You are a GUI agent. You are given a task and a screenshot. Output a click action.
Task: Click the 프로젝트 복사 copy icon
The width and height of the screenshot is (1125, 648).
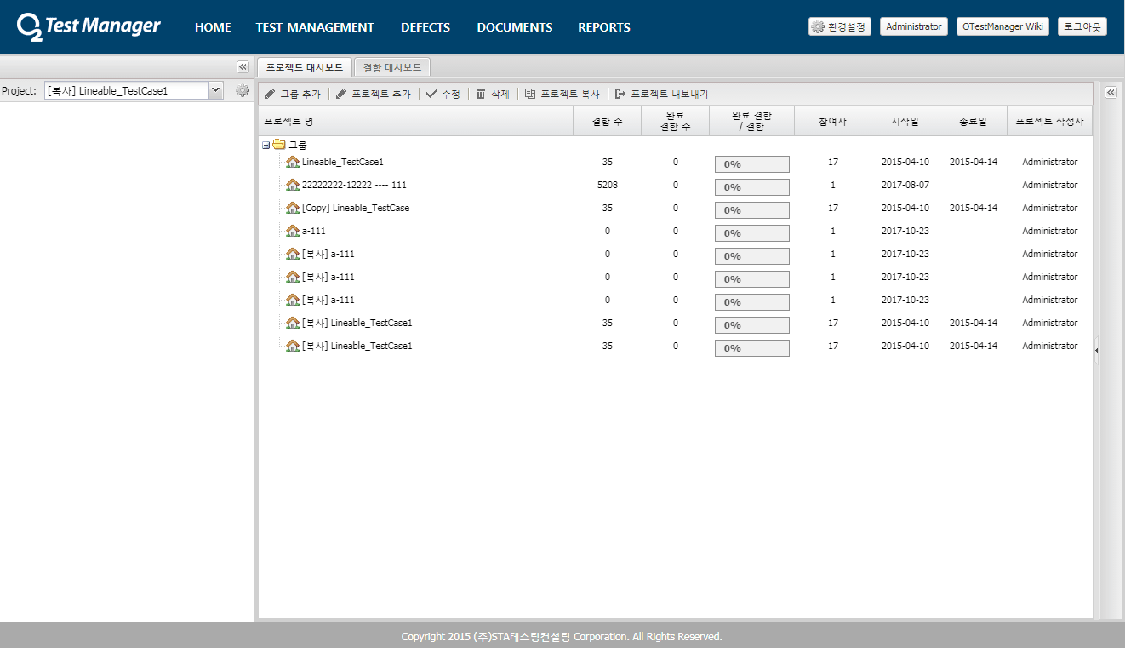[x=530, y=94]
